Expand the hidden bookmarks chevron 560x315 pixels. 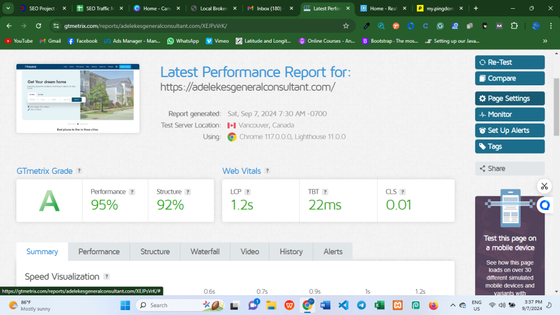(x=545, y=41)
